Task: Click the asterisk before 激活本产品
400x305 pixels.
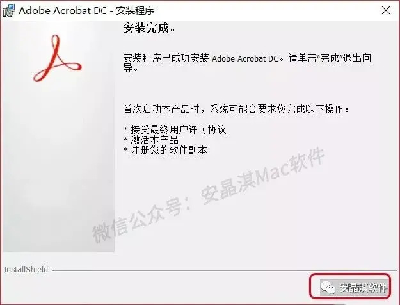Action: (125, 140)
